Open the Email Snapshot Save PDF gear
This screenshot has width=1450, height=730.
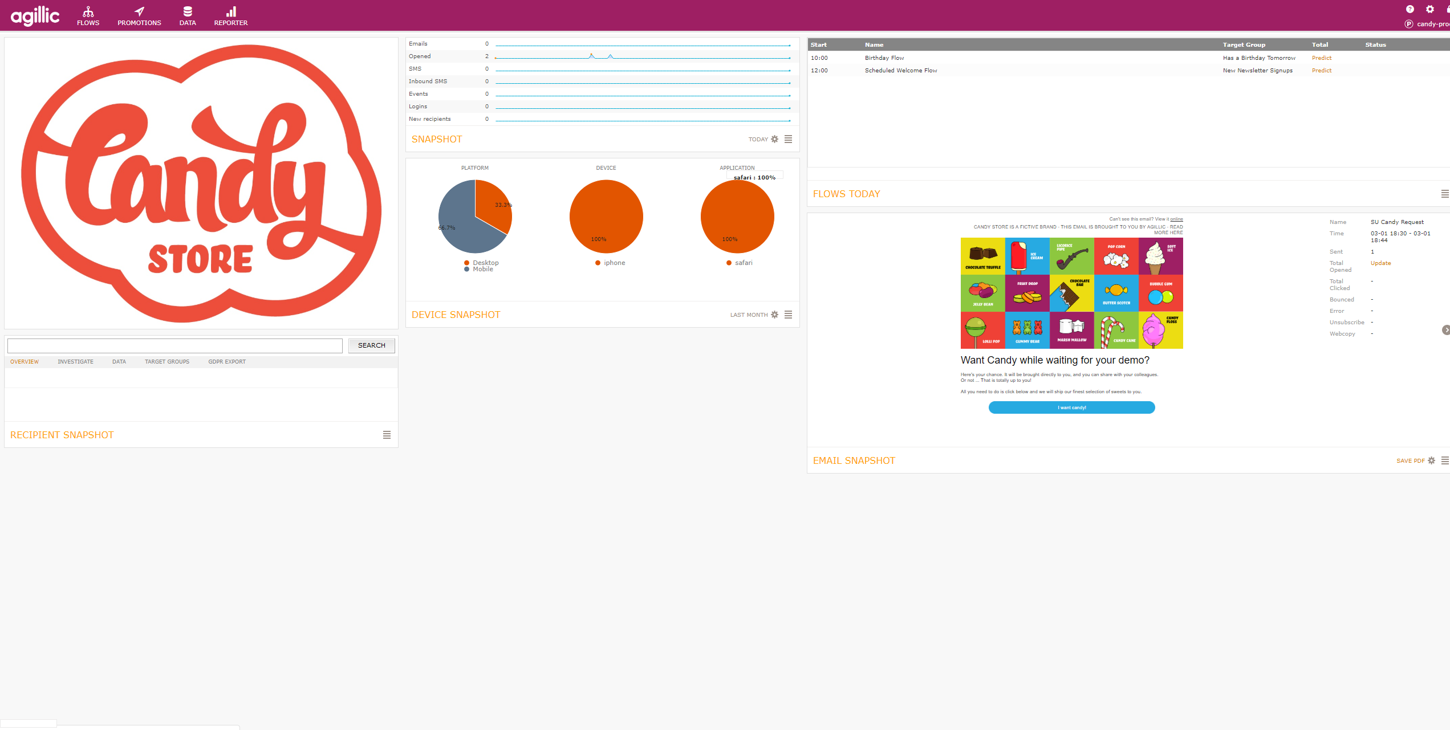[x=1431, y=460]
